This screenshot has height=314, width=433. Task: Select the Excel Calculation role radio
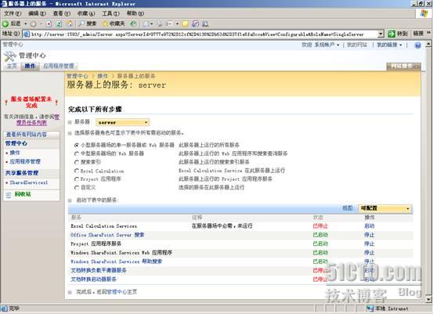coord(77,171)
